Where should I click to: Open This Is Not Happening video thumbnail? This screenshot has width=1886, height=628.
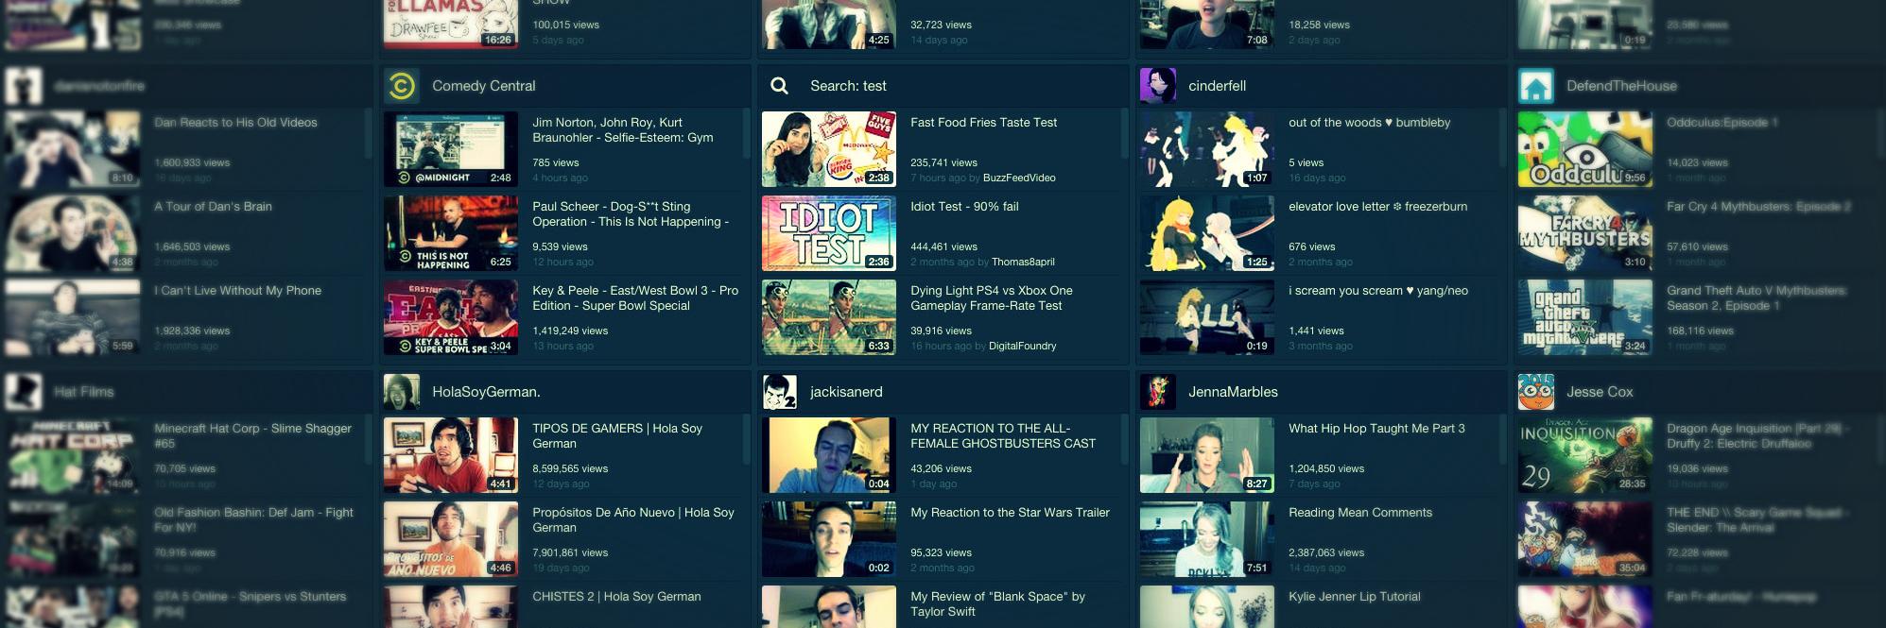tap(451, 233)
